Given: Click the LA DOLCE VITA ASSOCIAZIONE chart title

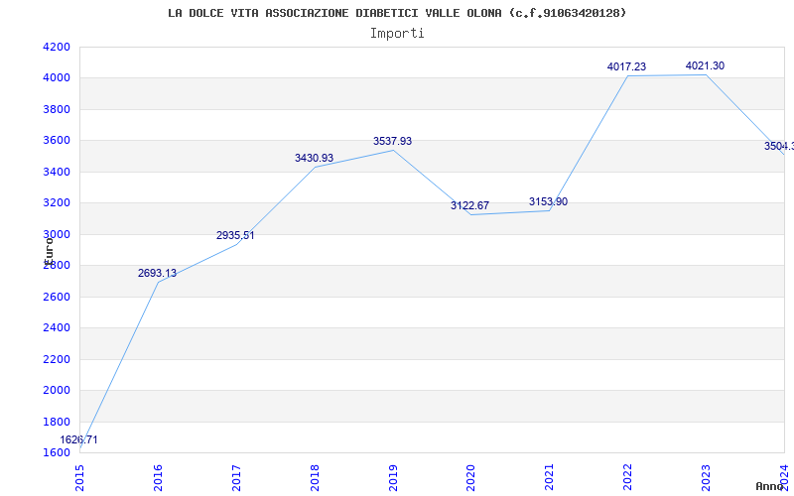Looking at the screenshot, I should click(397, 13).
